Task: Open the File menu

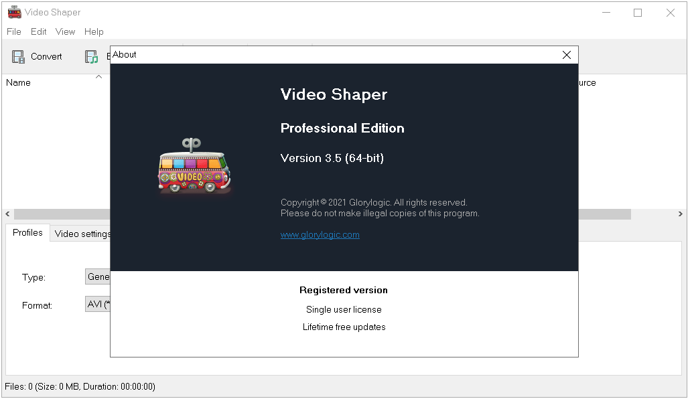Action: tap(13, 31)
